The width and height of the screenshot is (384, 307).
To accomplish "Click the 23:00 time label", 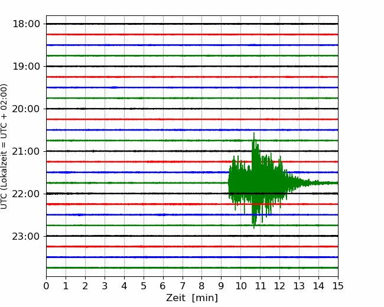I will (26, 236).
